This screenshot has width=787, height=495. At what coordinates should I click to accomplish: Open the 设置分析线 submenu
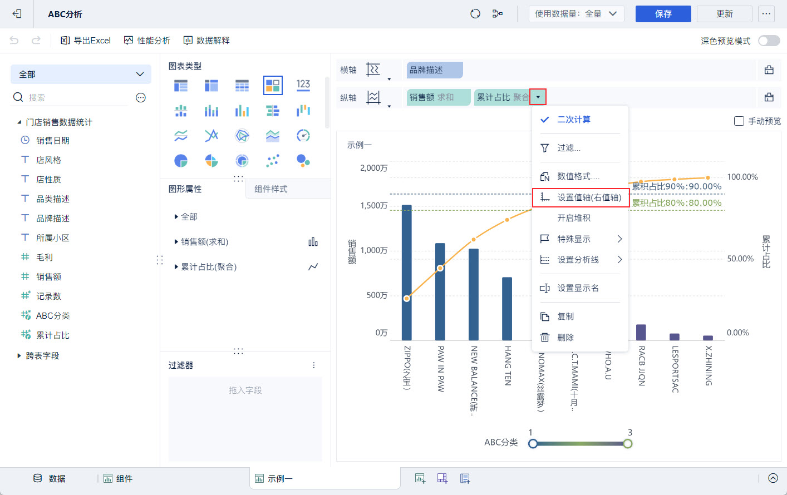click(x=581, y=260)
